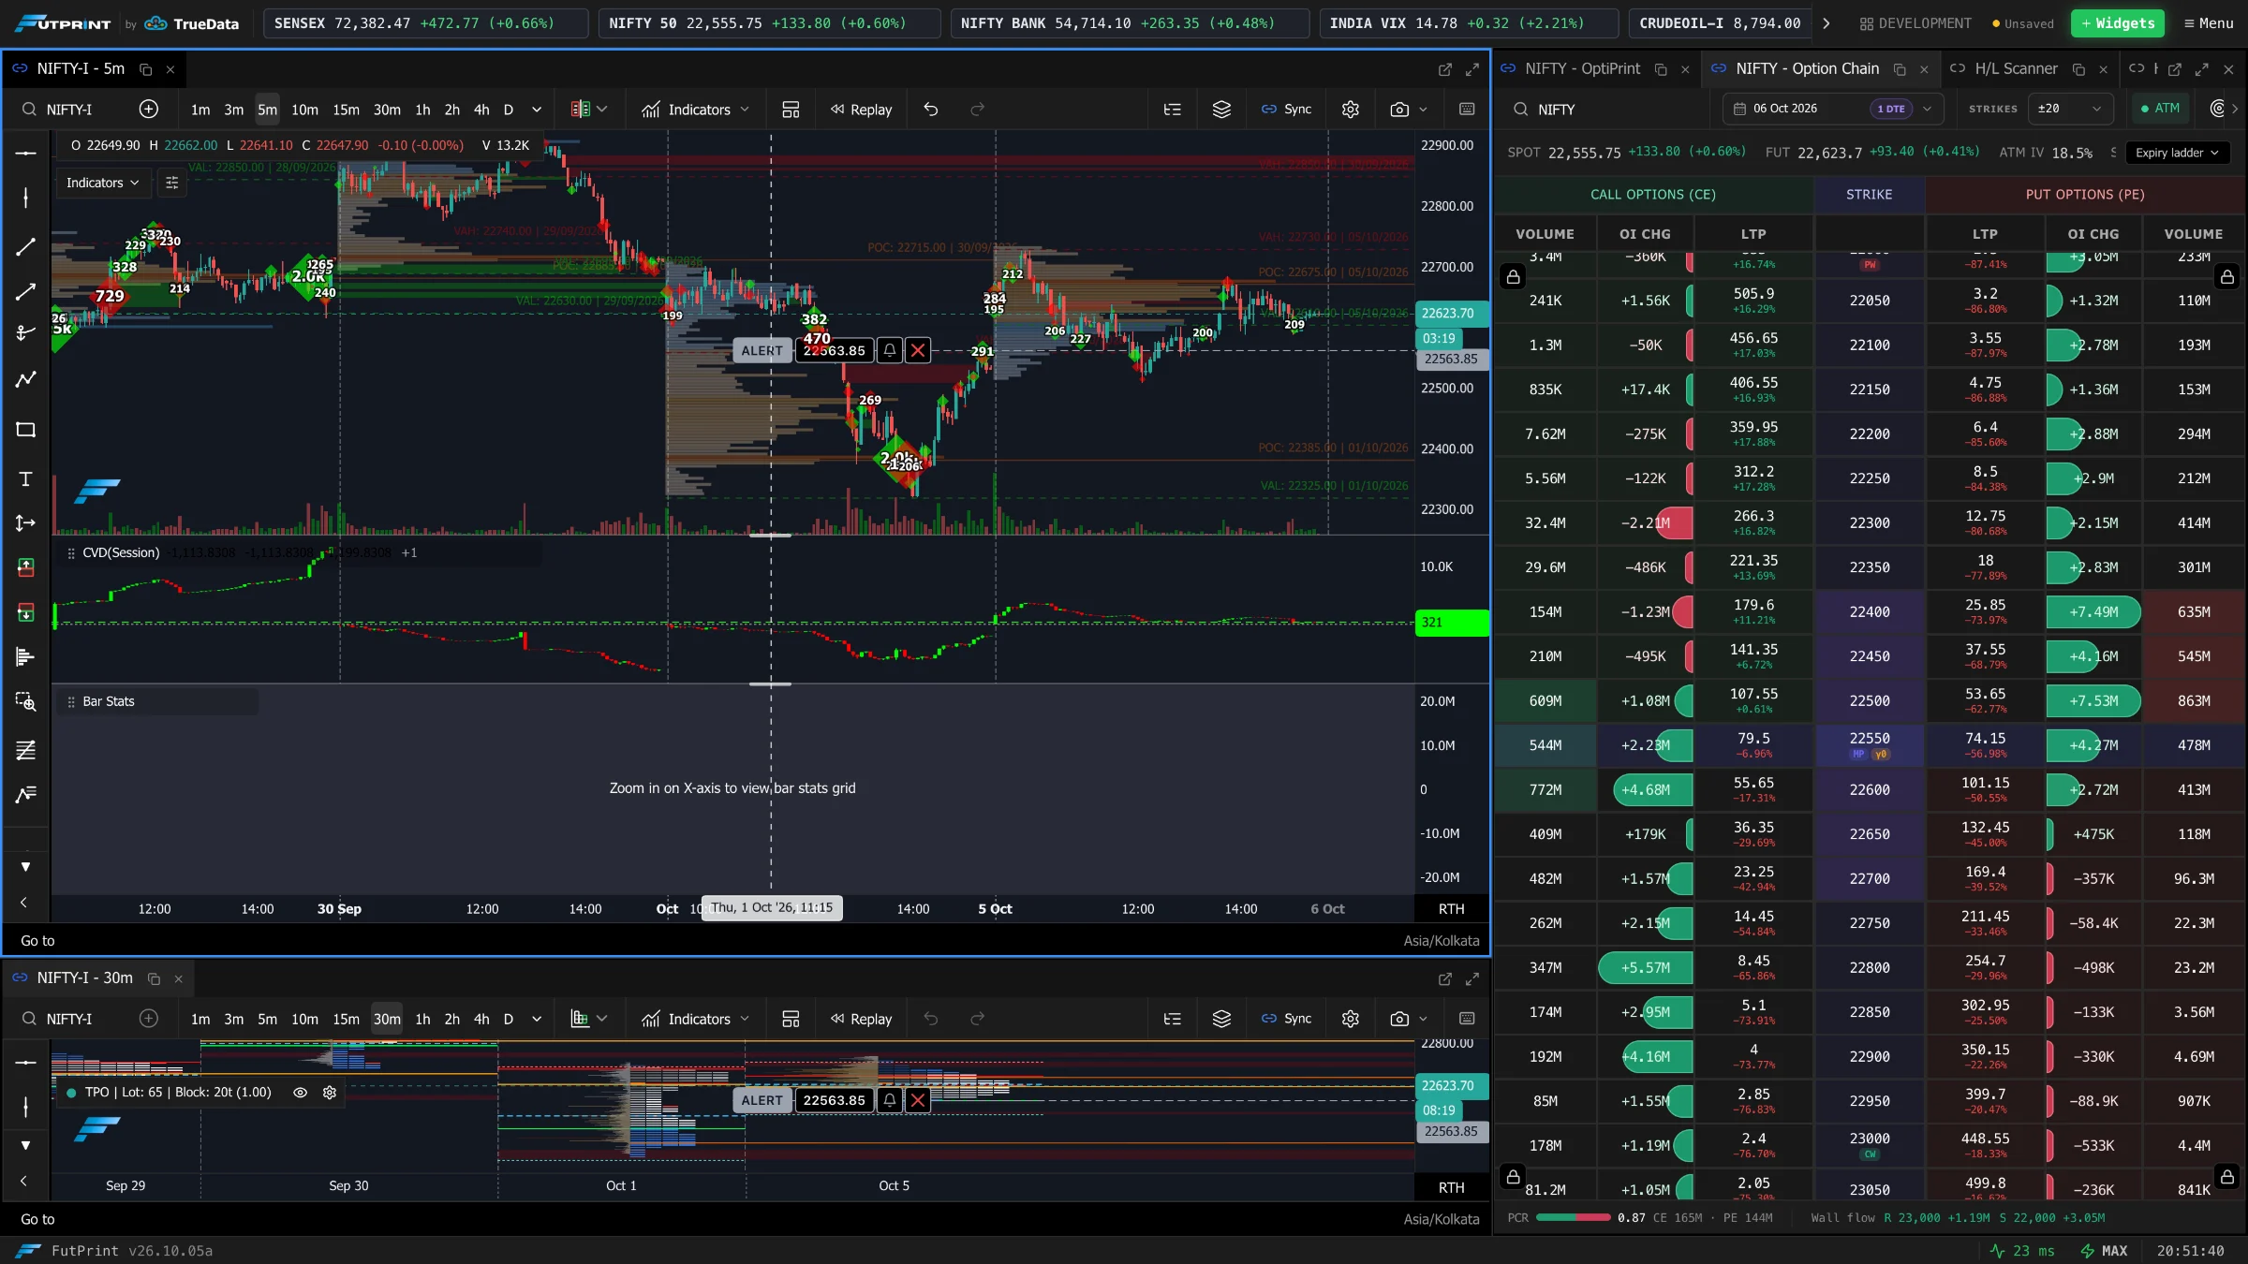Delete the 22563.85 alert on 5m chart
The width and height of the screenshot is (2248, 1264).
click(x=918, y=350)
